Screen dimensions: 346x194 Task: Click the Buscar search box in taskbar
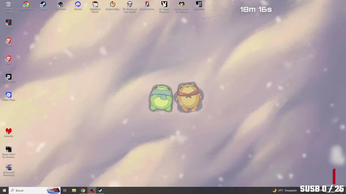click(x=35, y=190)
